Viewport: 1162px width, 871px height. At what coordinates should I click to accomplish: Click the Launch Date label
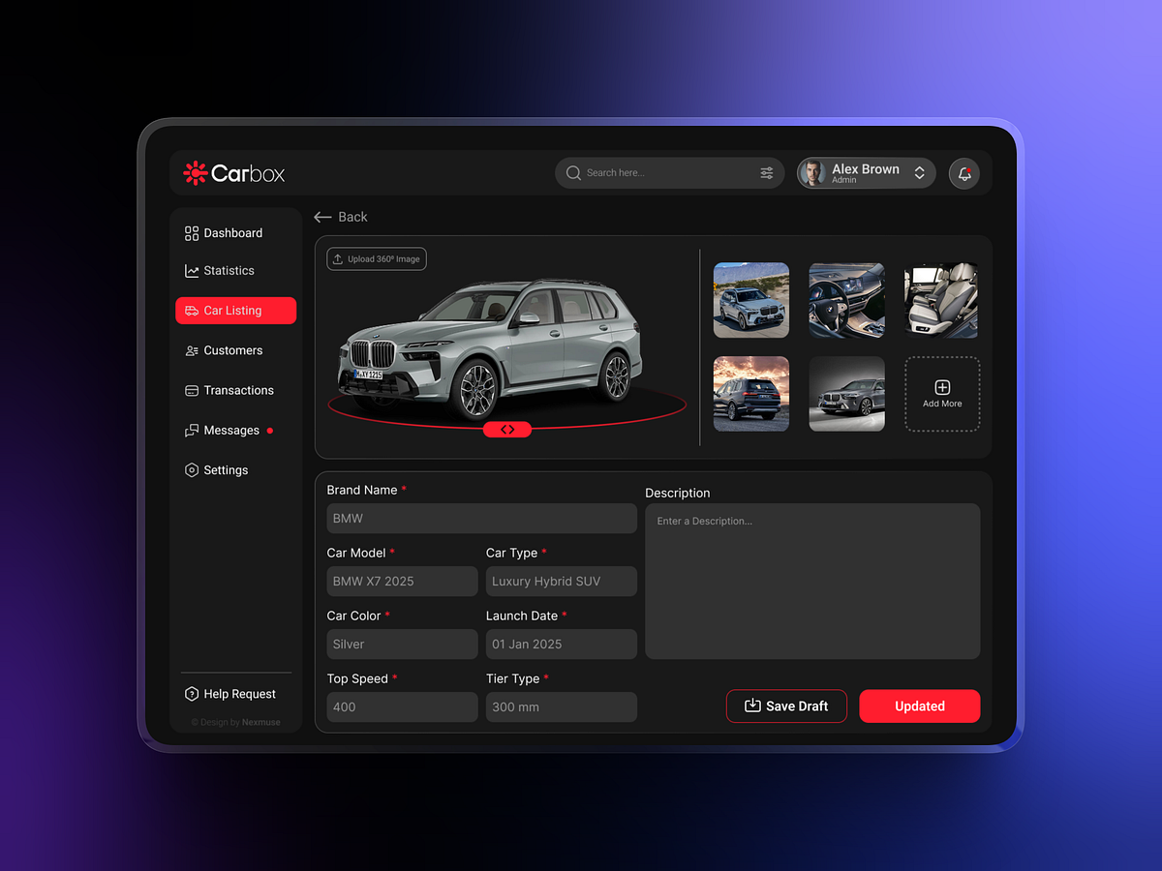[x=522, y=616]
